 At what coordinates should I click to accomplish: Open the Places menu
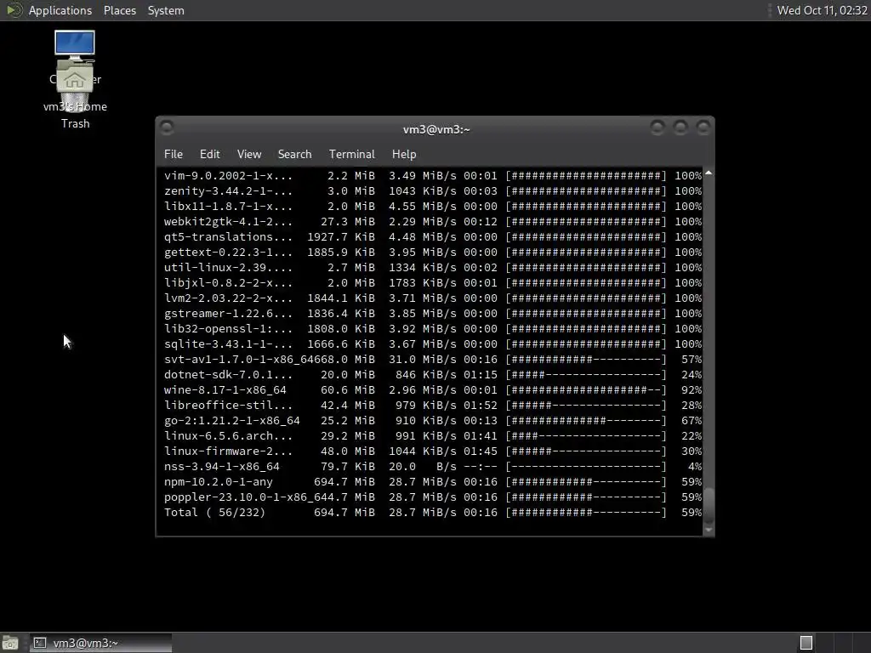point(119,10)
